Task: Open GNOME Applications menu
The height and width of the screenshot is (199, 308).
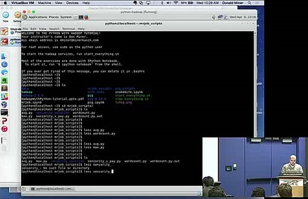Action: tap(38, 17)
